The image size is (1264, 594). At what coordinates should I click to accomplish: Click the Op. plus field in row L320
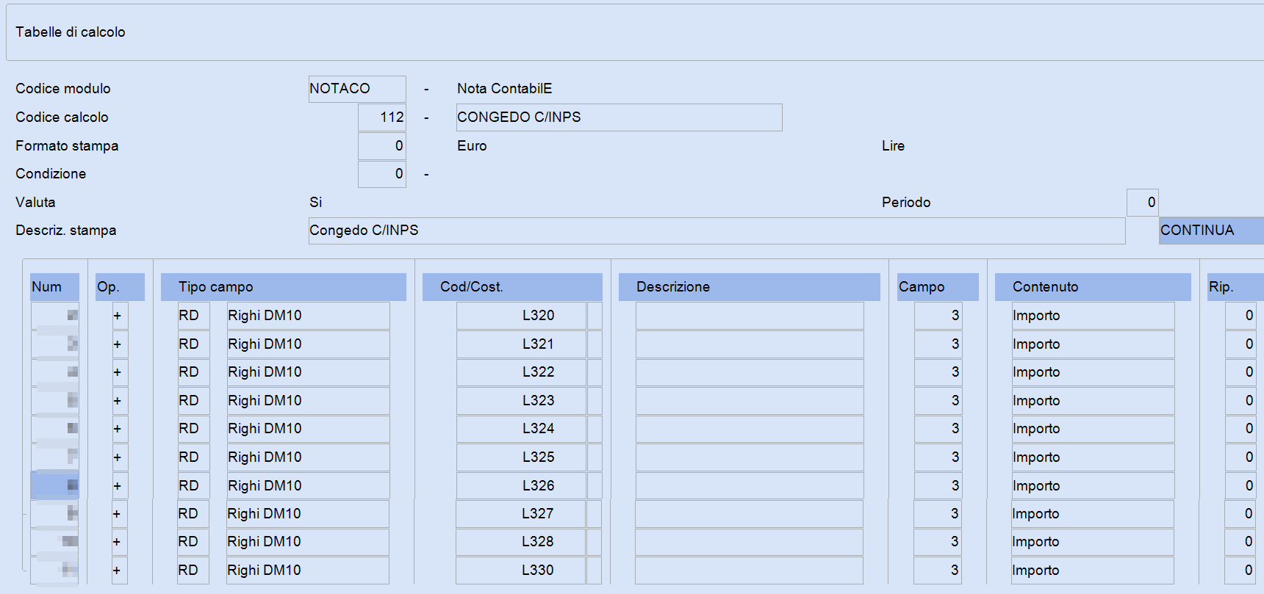[x=120, y=316]
